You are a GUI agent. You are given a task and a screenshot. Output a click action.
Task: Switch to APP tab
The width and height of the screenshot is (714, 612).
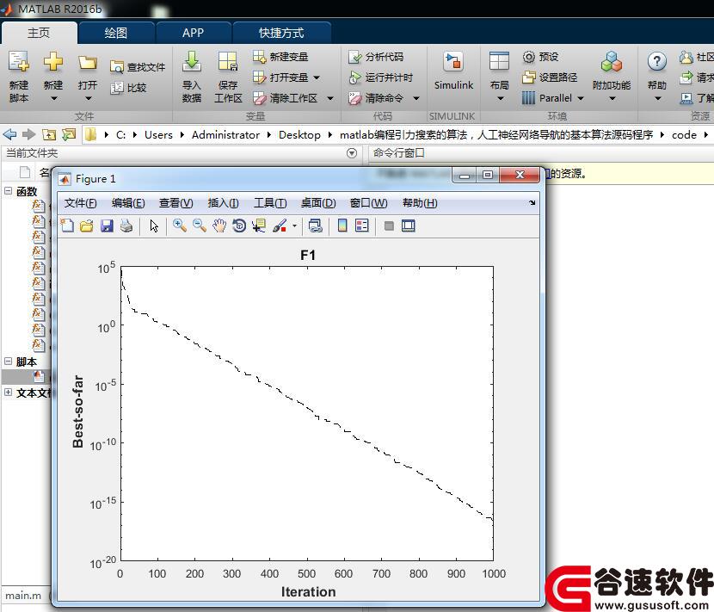point(193,33)
